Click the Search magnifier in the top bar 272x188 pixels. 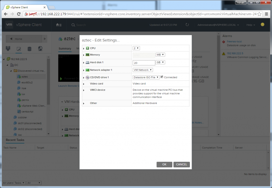(73, 24)
